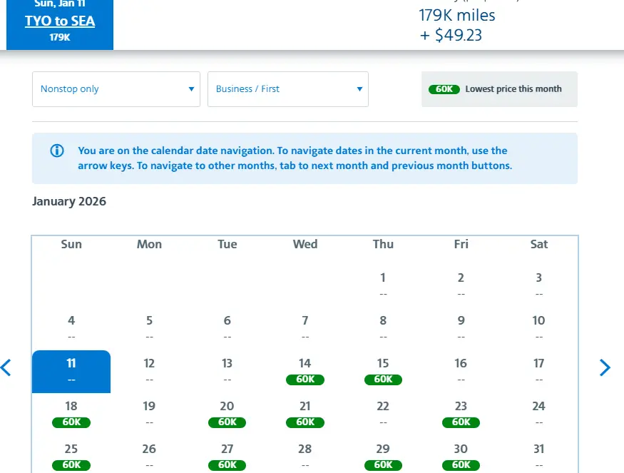Pick Saturday January 31 date cell
The width and height of the screenshot is (624, 473).
click(538, 455)
